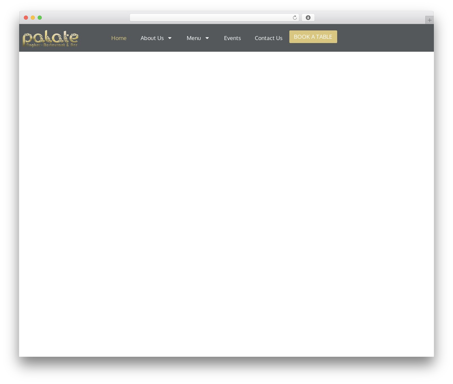Minimize the window with the yellow button
Image resolution: width=453 pixels, height=384 pixels.
(x=33, y=18)
